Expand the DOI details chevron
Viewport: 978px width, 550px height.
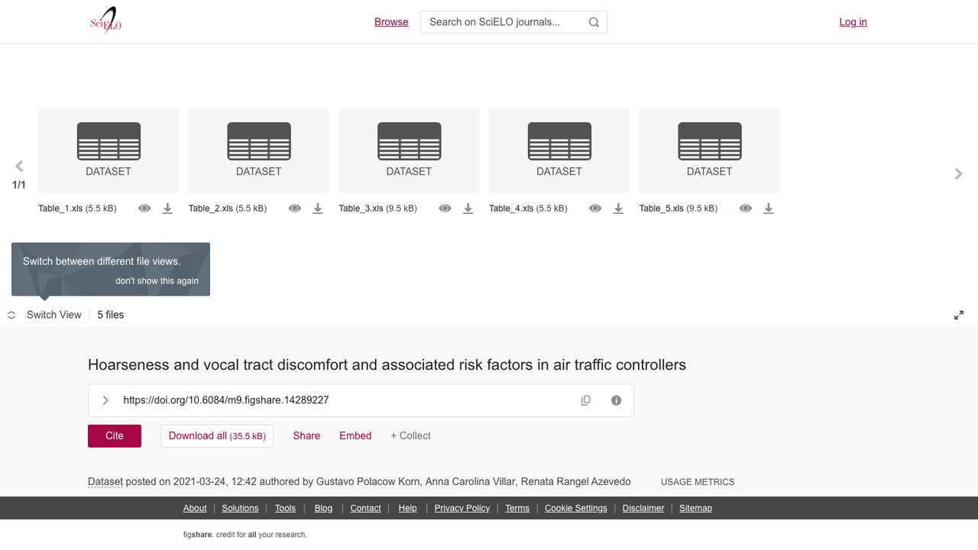pyautogui.click(x=105, y=400)
